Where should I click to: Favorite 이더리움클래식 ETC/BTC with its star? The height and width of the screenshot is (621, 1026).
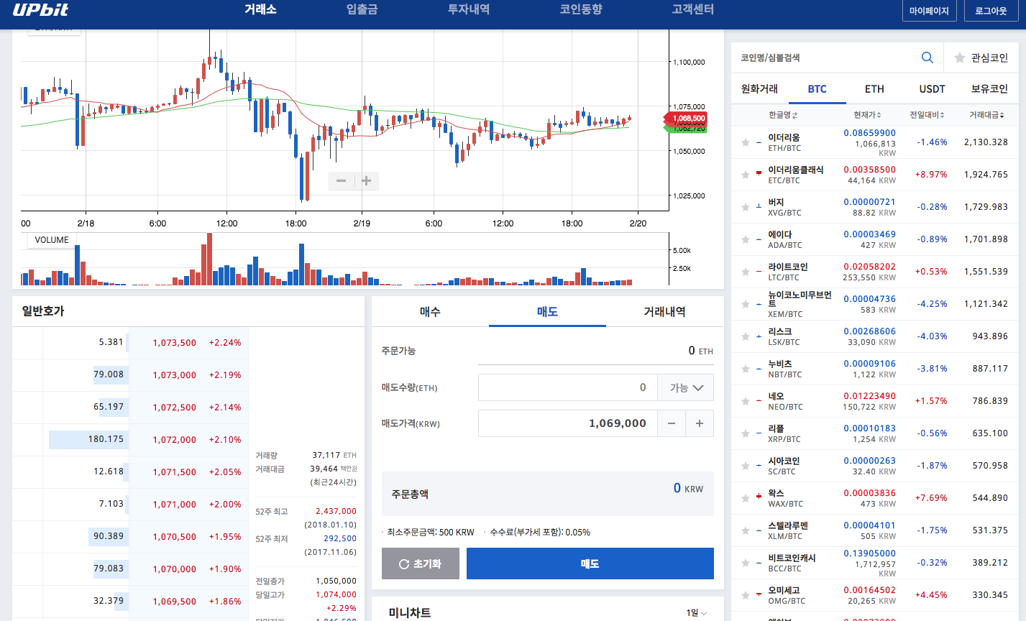click(746, 175)
